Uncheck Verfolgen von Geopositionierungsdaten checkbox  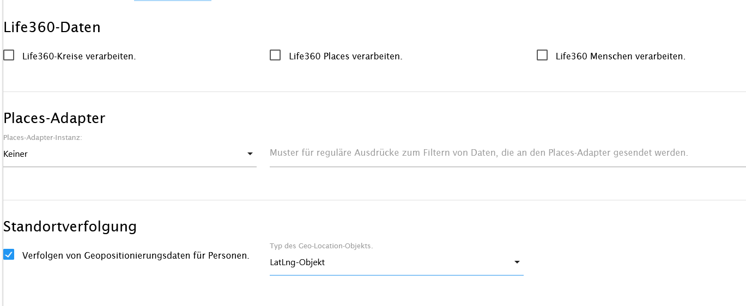point(9,254)
